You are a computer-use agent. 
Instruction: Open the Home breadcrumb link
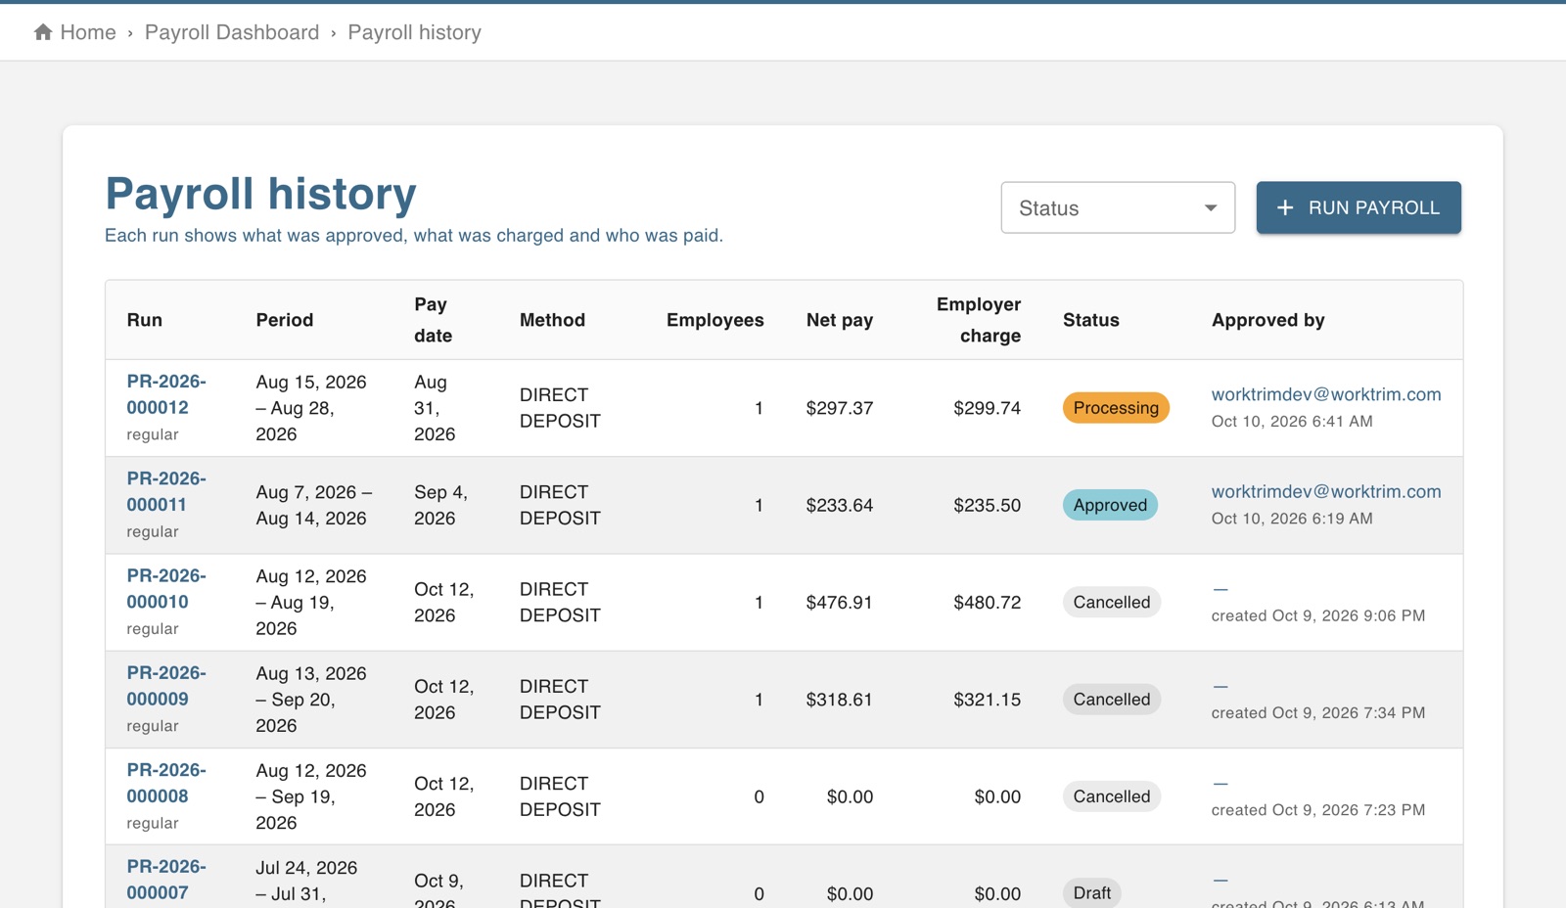tap(88, 32)
